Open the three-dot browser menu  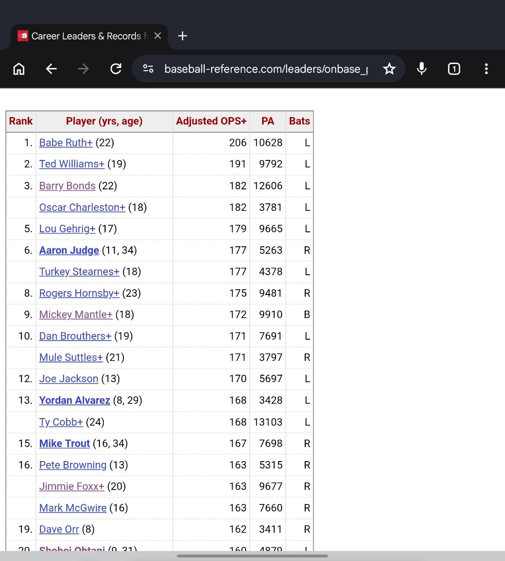(x=486, y=69)
